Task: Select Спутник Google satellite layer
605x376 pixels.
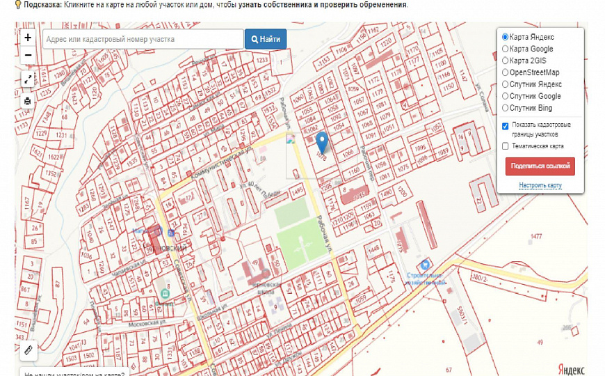Action: pyautogui.click(x=506, y=97)
